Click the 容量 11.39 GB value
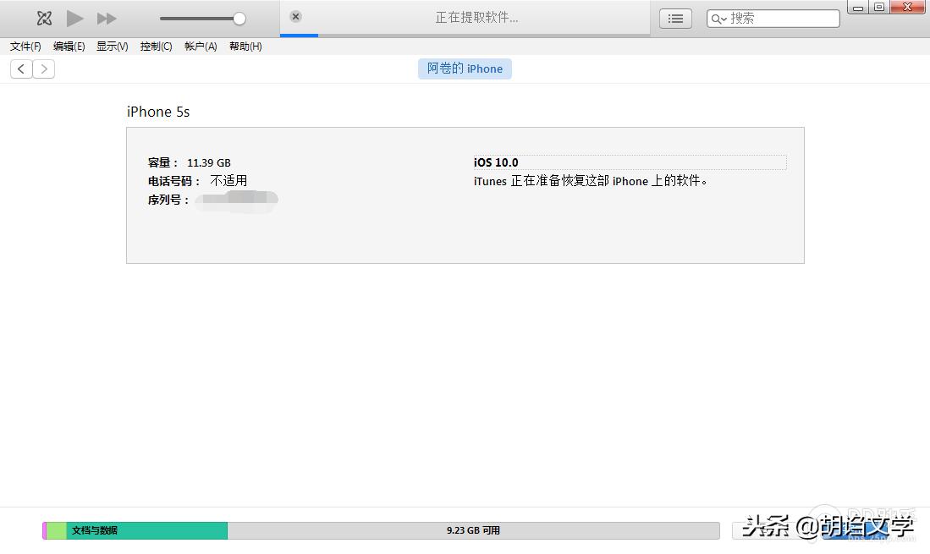 tap(209, 162)
